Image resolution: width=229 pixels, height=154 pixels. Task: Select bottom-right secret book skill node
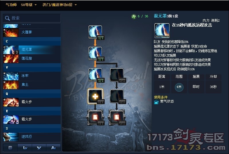(117, 117)
